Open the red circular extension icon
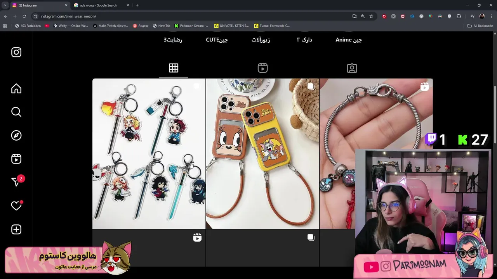 click(x=384, y=16)
